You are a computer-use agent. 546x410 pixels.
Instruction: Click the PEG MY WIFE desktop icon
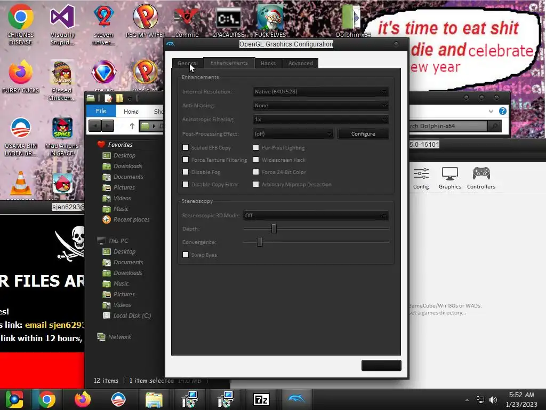145,21
